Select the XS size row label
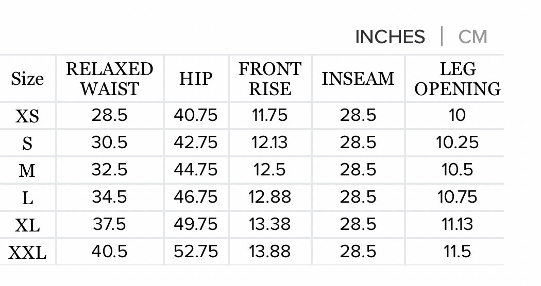This screenshot has width=541, height=286. pos(27,116)
